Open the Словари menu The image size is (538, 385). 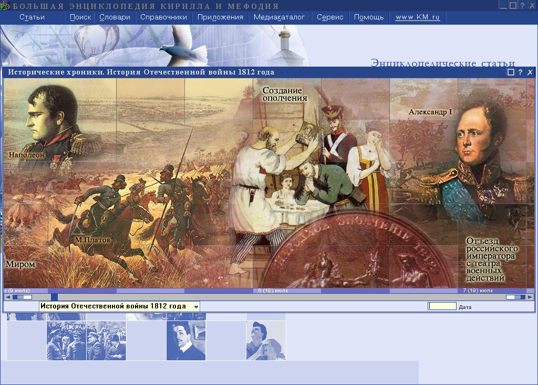(x=115, y=17)
